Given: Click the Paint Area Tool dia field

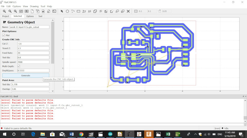Looking at the screenshot, I should click(x=30, y=85).
